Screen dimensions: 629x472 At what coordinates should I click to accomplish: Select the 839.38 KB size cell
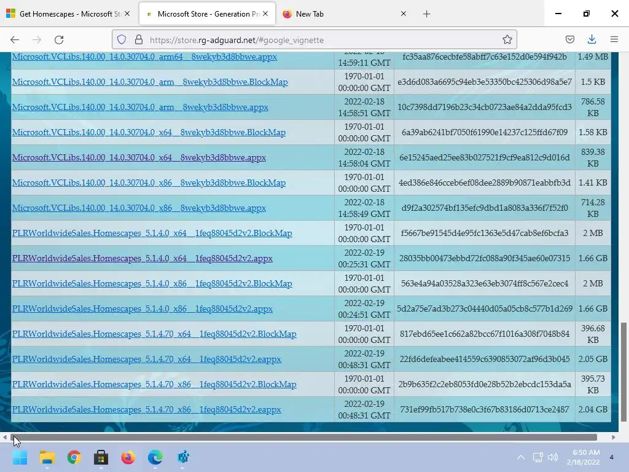coord(593,158)
